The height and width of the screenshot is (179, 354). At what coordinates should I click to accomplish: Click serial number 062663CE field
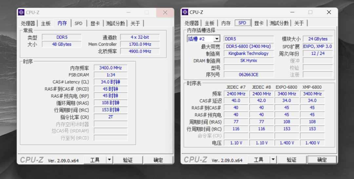(x=248, y=75)
